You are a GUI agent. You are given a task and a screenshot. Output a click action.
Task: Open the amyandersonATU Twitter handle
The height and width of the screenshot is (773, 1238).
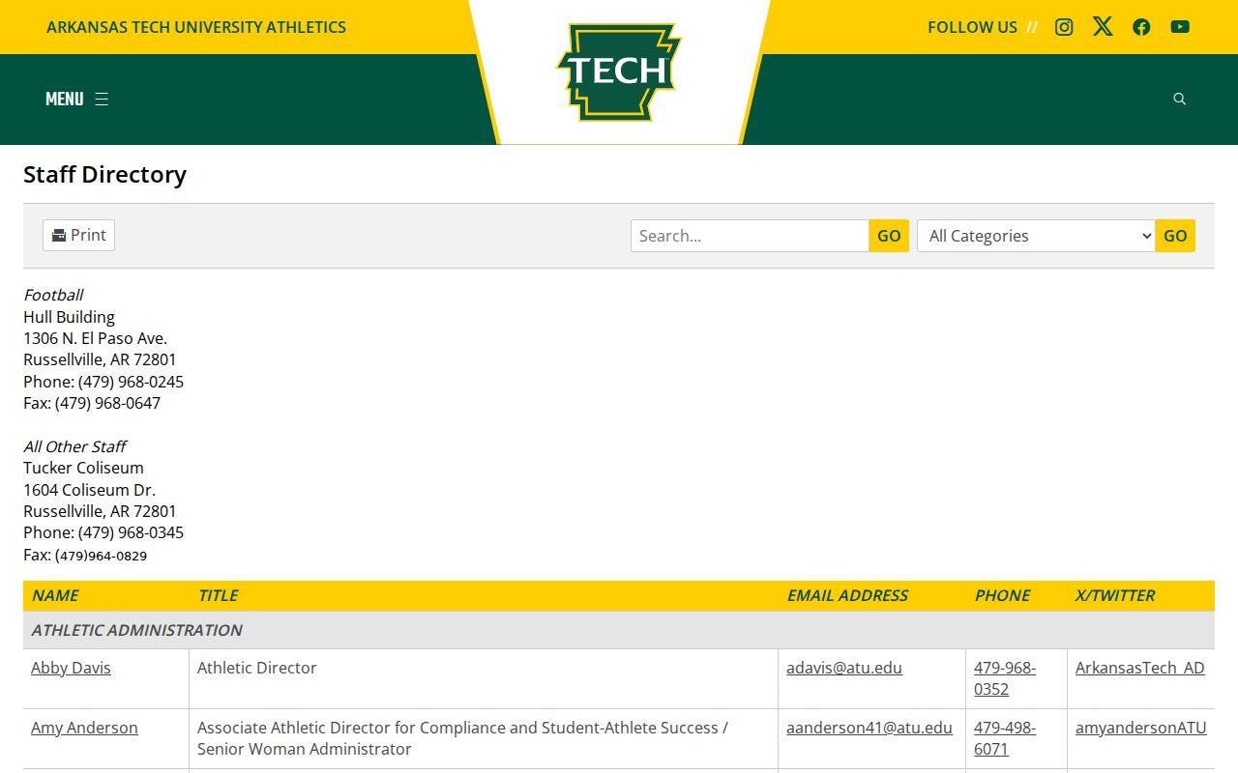point(1141,728)
